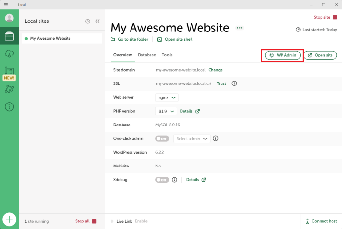The image size is (342, 229).
Task: Switch to the Database tab
Action: tap(147, 55)
